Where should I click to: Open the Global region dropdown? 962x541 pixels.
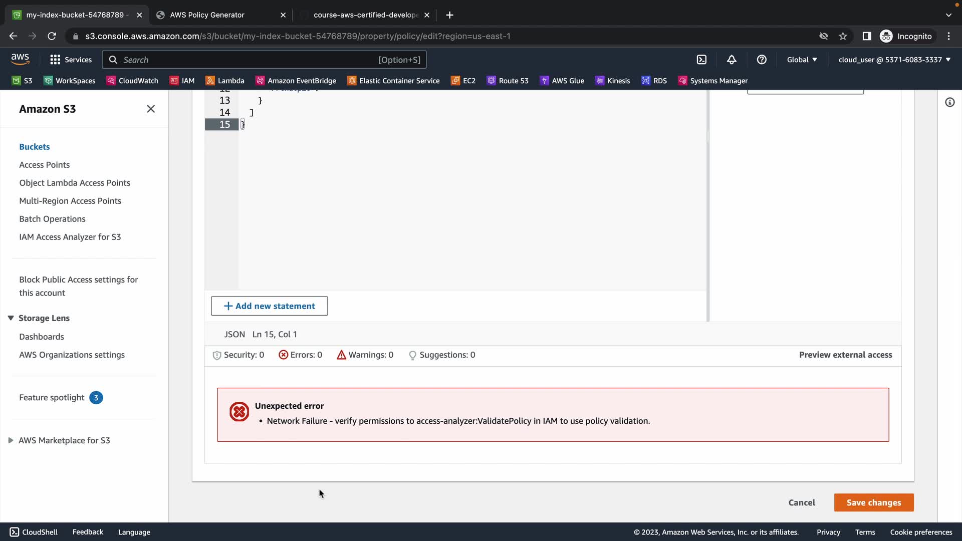(x=802, y=60)
